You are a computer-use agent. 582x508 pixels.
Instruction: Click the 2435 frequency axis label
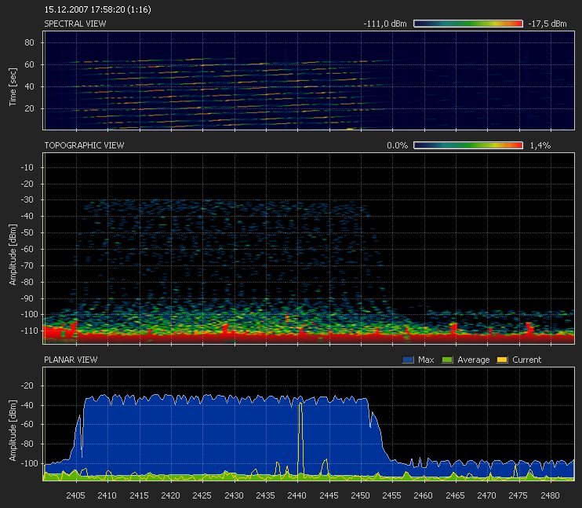[x=265, y=495]
